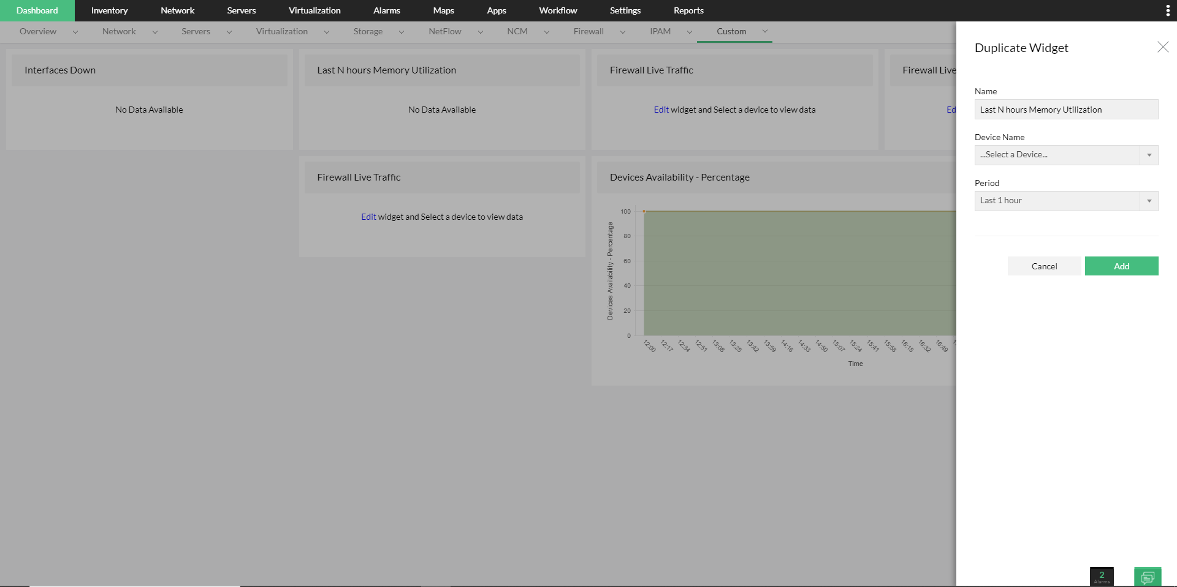Click Add to duplicate the widget
Image resolution: width=1177 pixels, height=587 pixels.
[1121, 266]
